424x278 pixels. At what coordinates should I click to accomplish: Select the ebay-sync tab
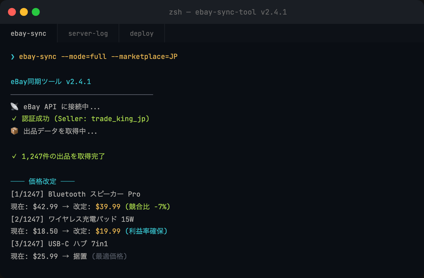[28, 33]
